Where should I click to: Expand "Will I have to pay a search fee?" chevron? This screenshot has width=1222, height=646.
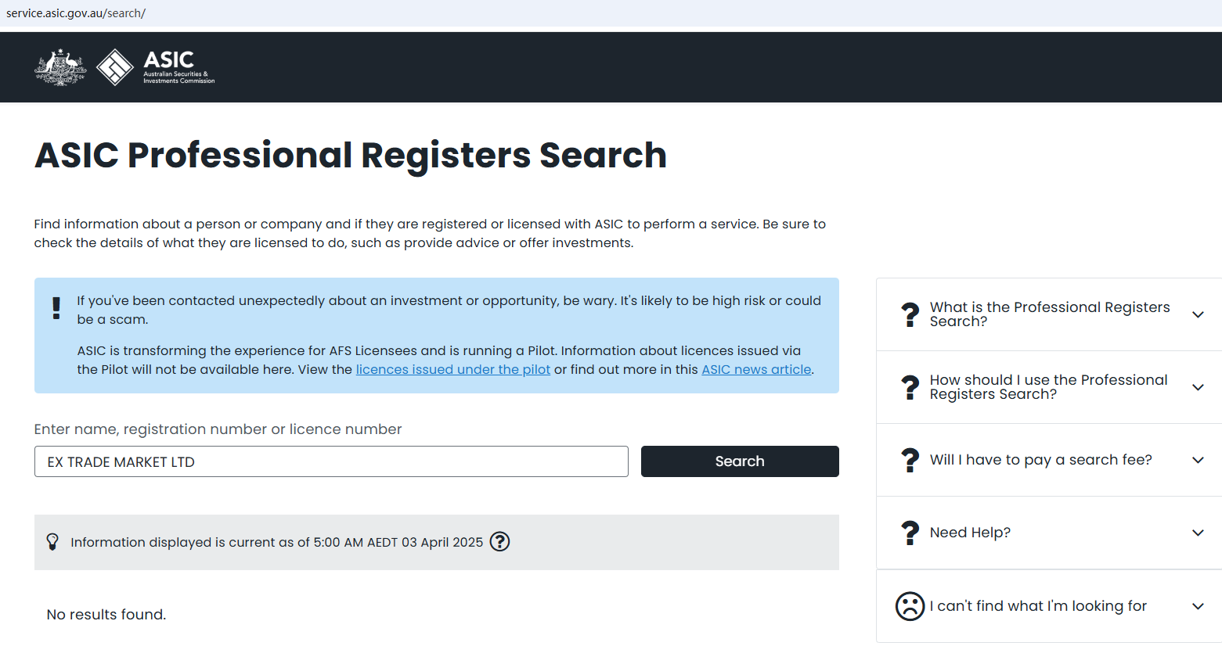pyautogui.click(x=1197, y=460)
